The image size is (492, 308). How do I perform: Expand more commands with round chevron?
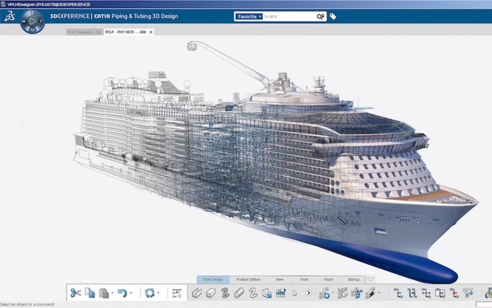[x=309, y=293]
